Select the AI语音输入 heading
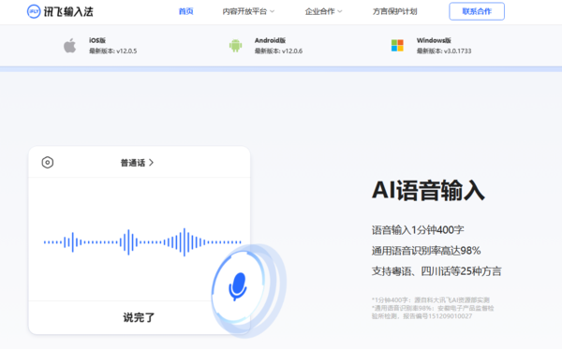Image resolution: width=562 pixels, height=349 pixels. [428, 190]
